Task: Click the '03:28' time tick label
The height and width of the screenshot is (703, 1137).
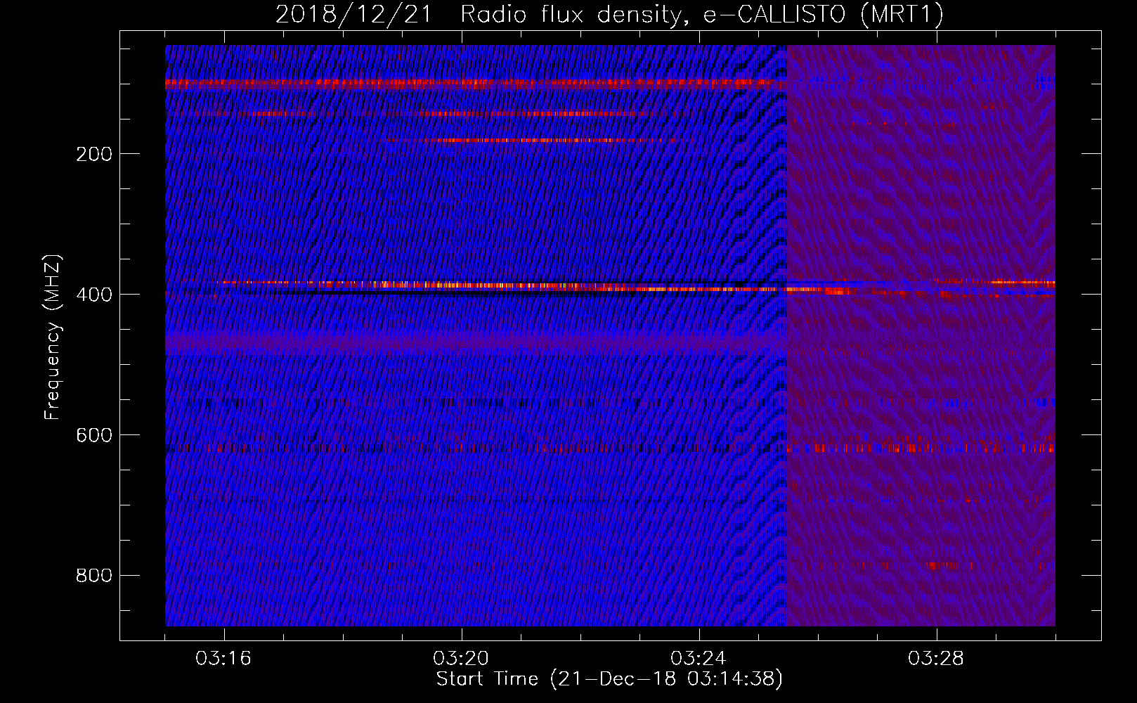Action: point(936,659)
